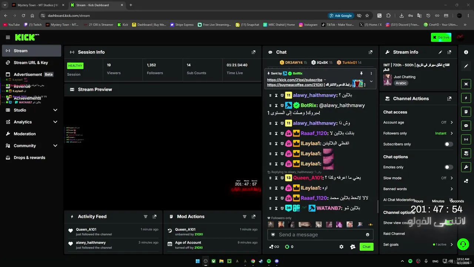Click the pin icon on BotRix's message

(361, 73)
